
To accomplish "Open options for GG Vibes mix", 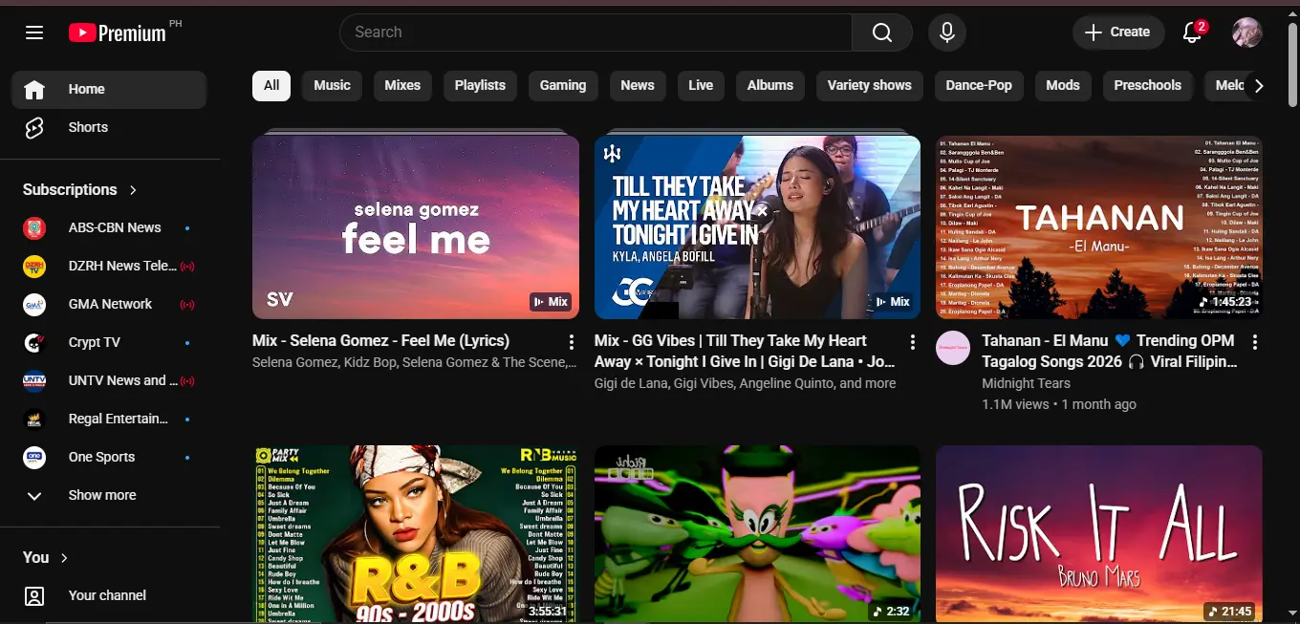I will [913, 342].
